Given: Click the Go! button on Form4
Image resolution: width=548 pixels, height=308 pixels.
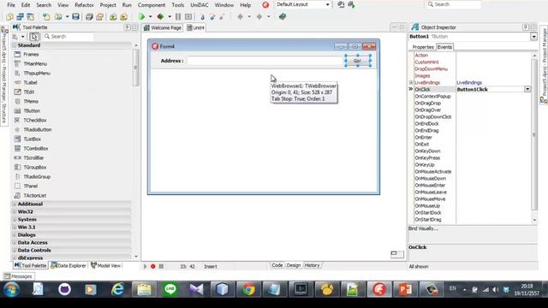Looking at the screenshot, I should coord(357,61).
